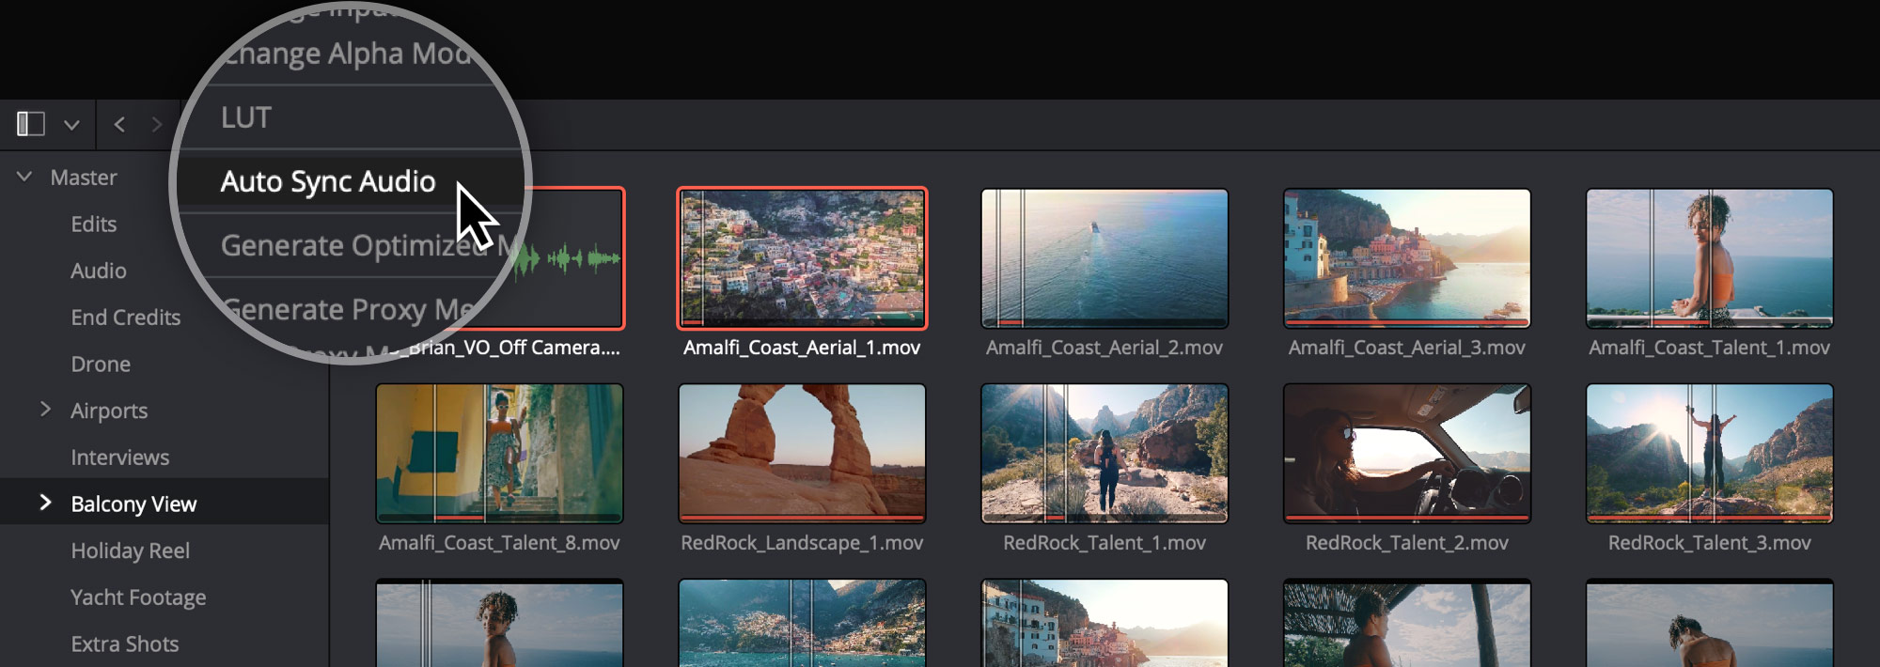
Task: Open the End Credits bin
Action: click(126, 318)
